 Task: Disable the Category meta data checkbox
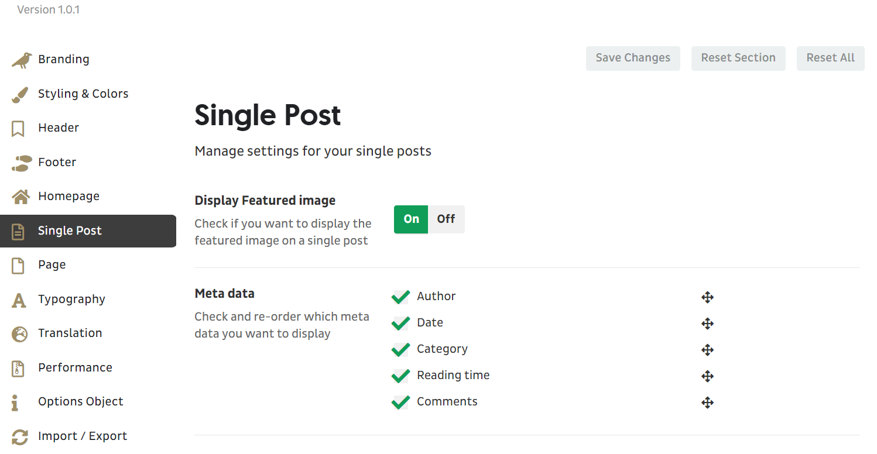(x=400, y=350)
